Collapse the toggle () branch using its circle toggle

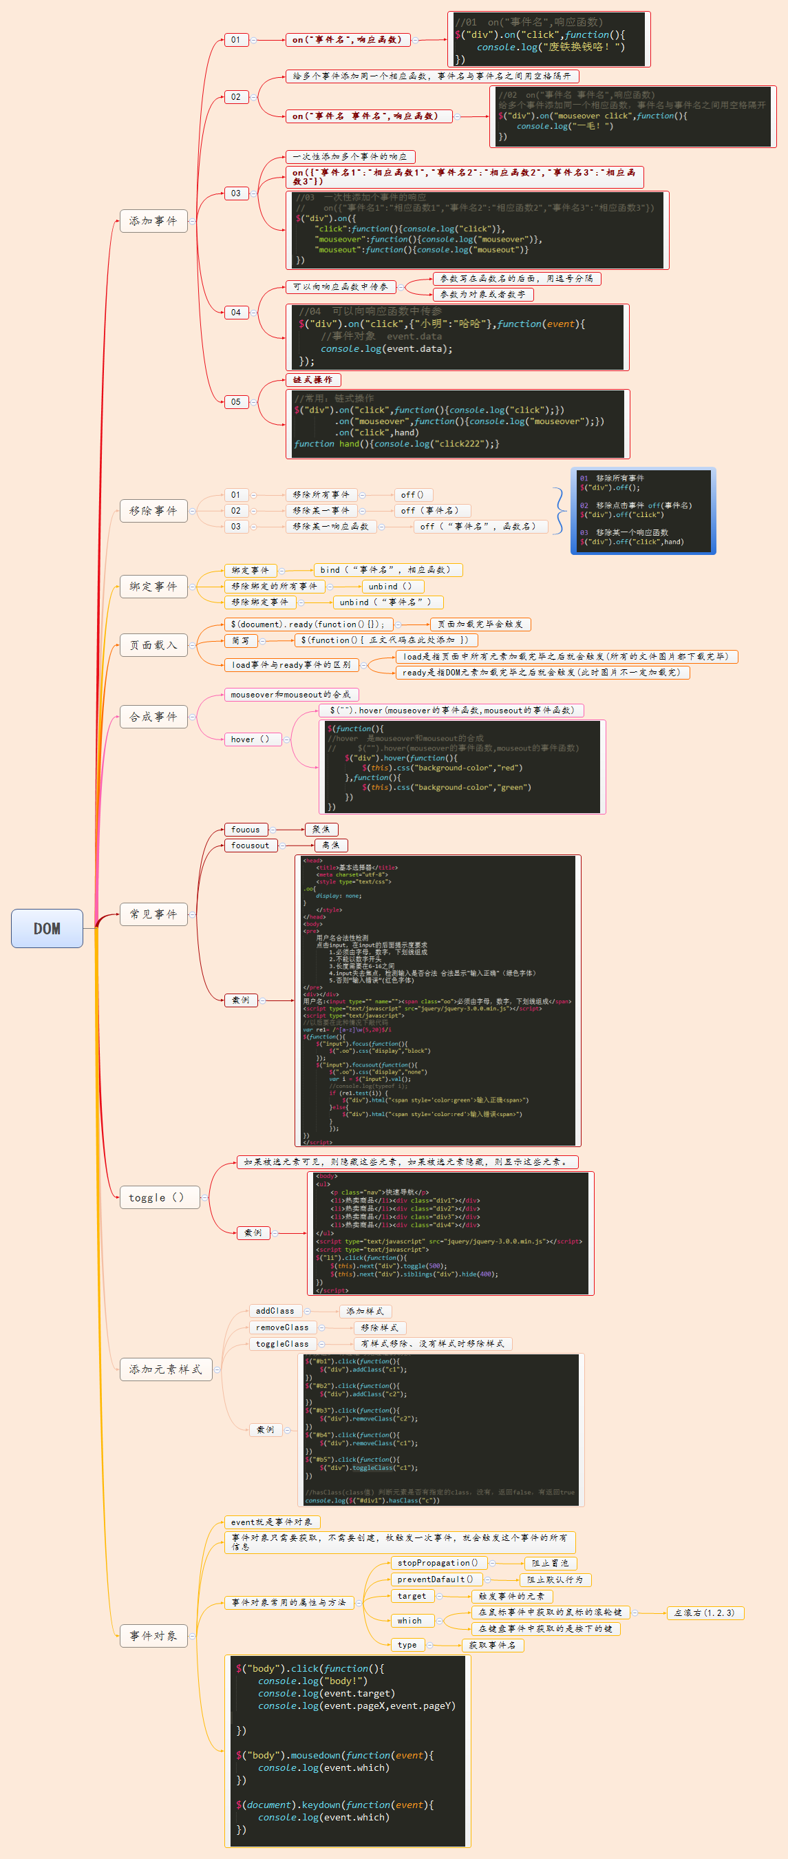click(x=205, y=1198)
